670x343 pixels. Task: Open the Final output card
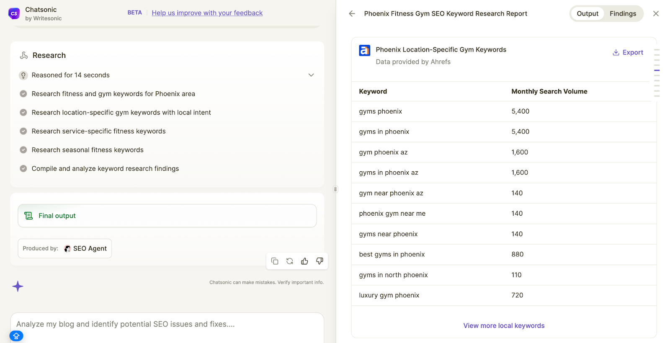[167, 216]
